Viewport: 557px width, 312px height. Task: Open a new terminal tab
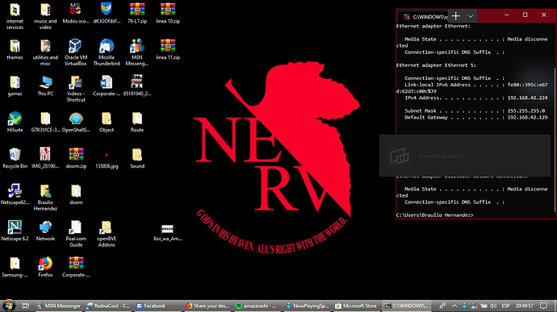point(456,16)
